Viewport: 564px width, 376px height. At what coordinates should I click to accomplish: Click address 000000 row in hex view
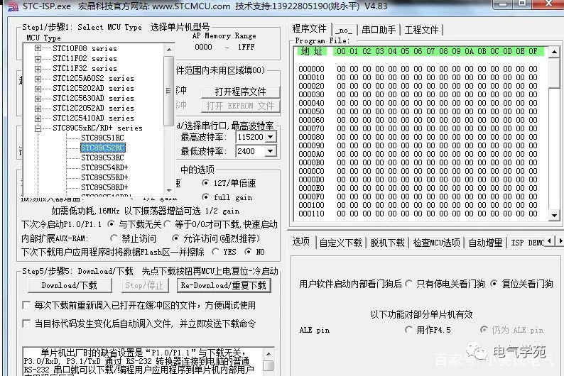[x=418, y=69]
